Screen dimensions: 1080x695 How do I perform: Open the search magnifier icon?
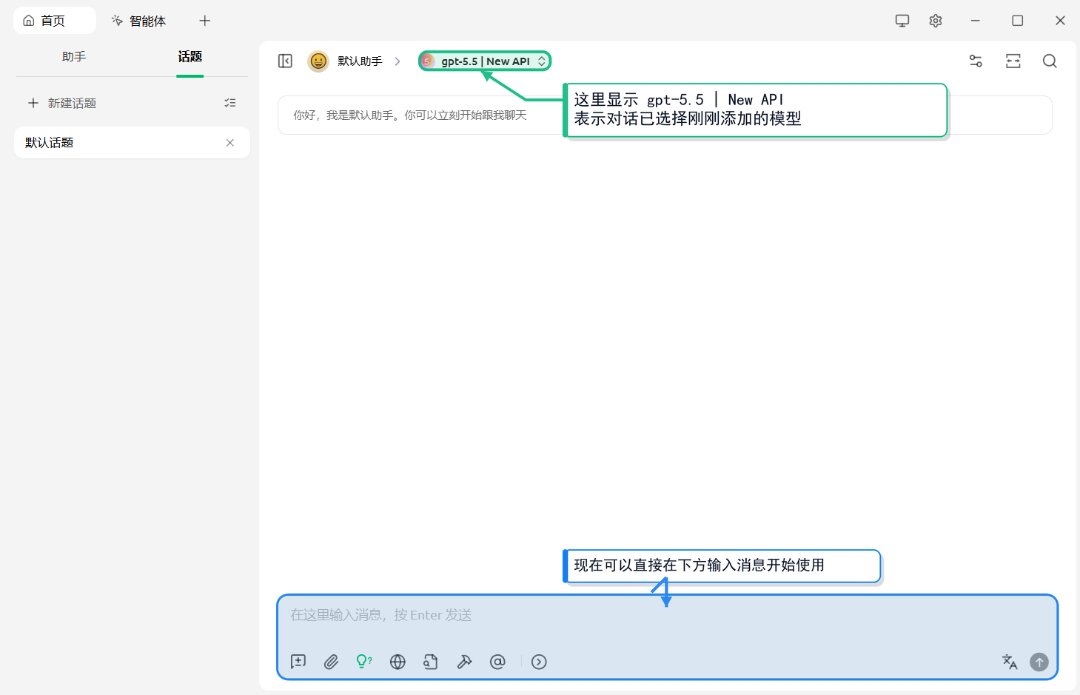click(x=1050, y=61)
